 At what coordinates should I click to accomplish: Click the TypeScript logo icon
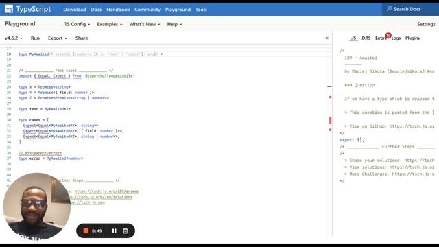pyautogui.click(x=9, y=9)
